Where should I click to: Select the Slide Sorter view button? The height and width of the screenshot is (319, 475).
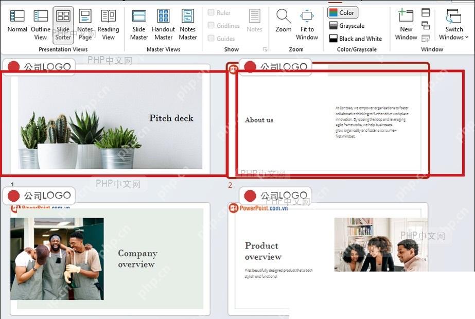click(63, 25)
